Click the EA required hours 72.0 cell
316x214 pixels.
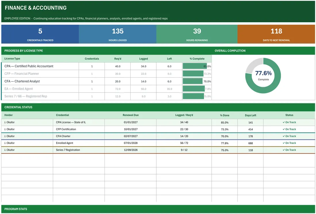[x=118, y=89]
